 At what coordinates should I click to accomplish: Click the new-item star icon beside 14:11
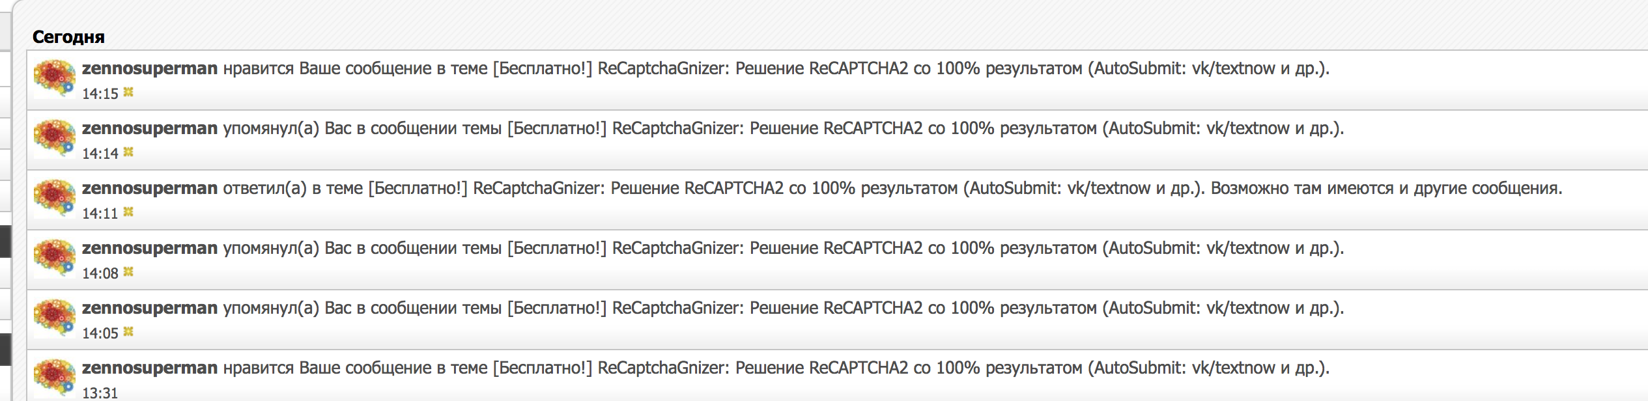point(128,212)
